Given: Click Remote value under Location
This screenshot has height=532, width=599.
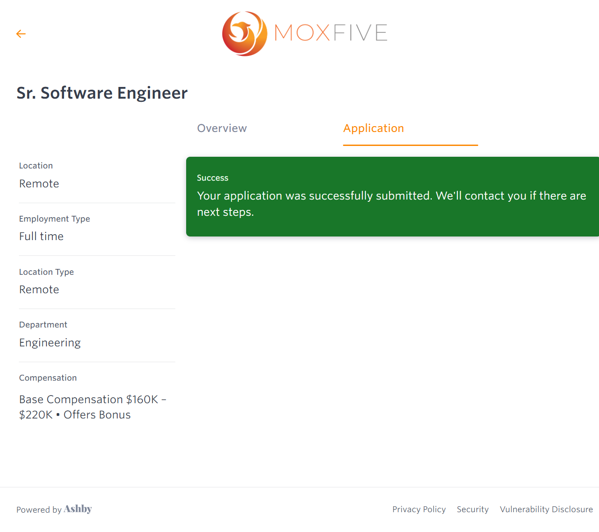Looking at the screenshot, I should (x=39, y=184).
